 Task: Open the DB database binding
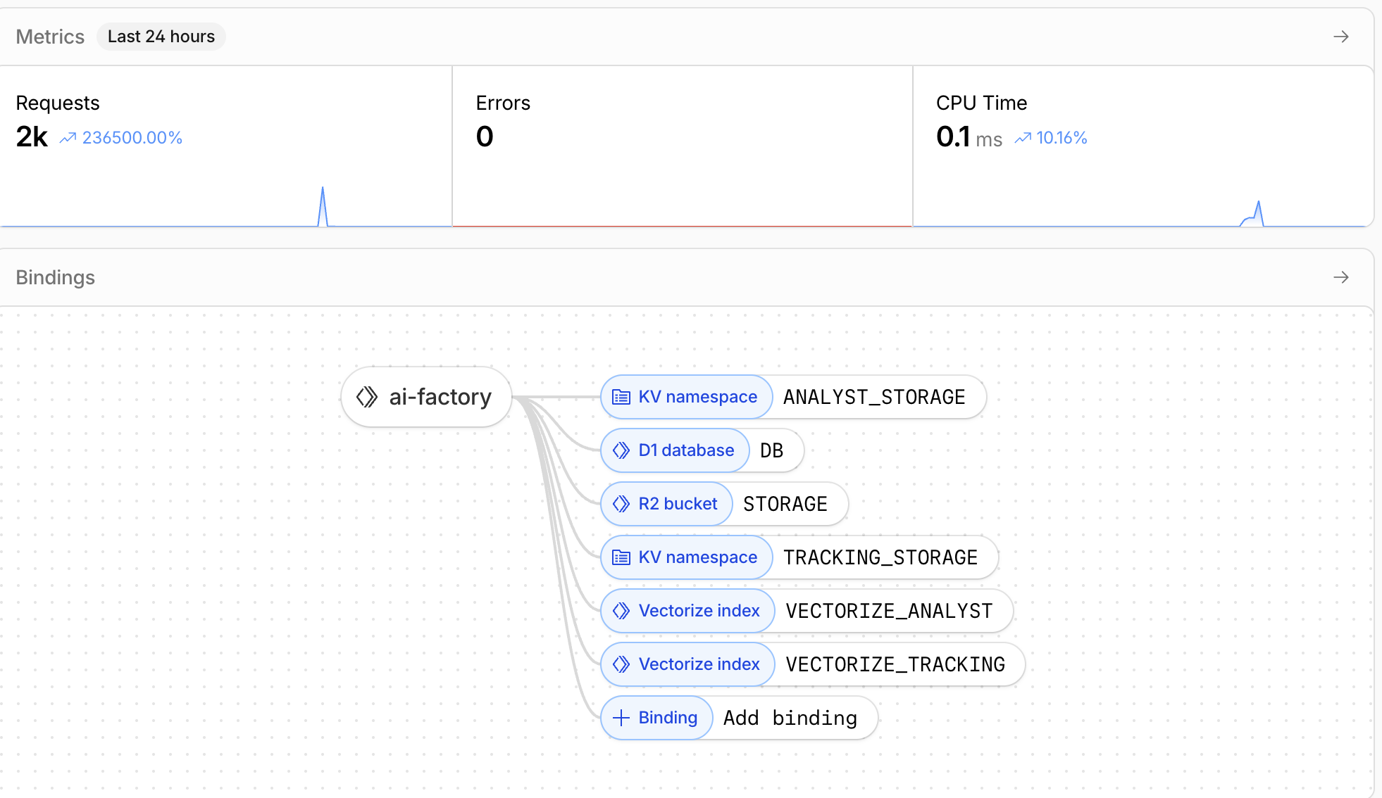(x=772, y=450)
